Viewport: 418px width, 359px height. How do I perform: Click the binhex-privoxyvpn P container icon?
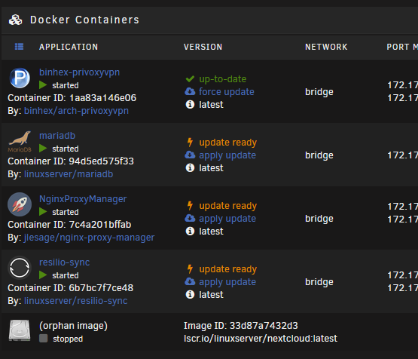pyautogui.click(x=20, y=78)
